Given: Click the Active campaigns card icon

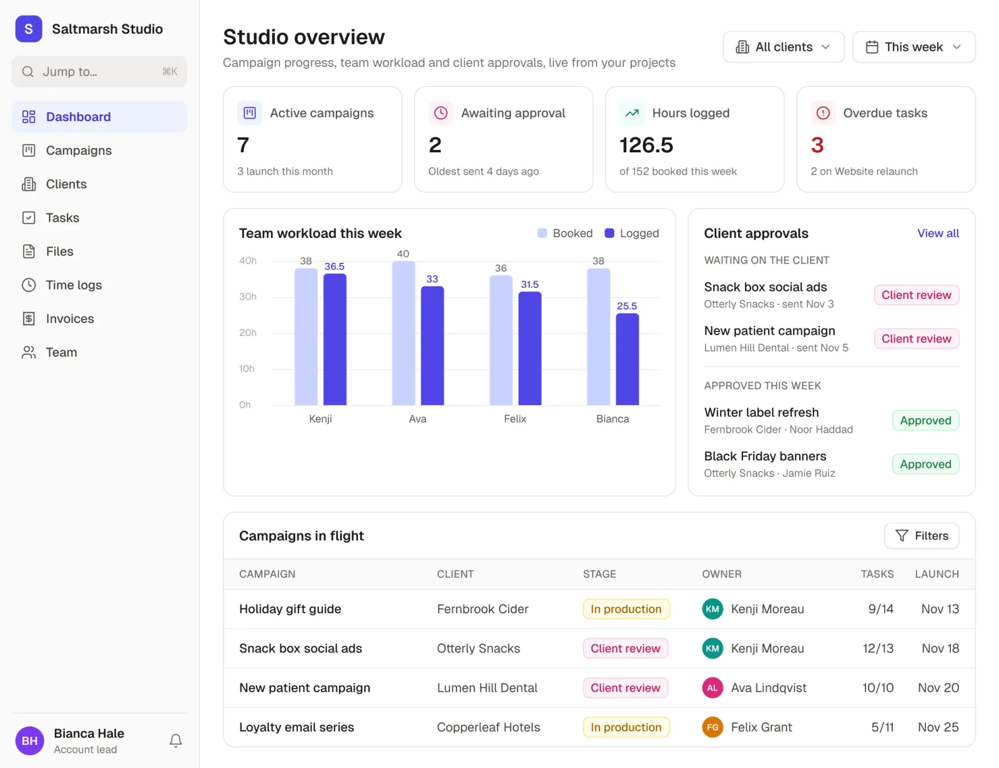Looking at the screenshot, I should coord(250,113).
